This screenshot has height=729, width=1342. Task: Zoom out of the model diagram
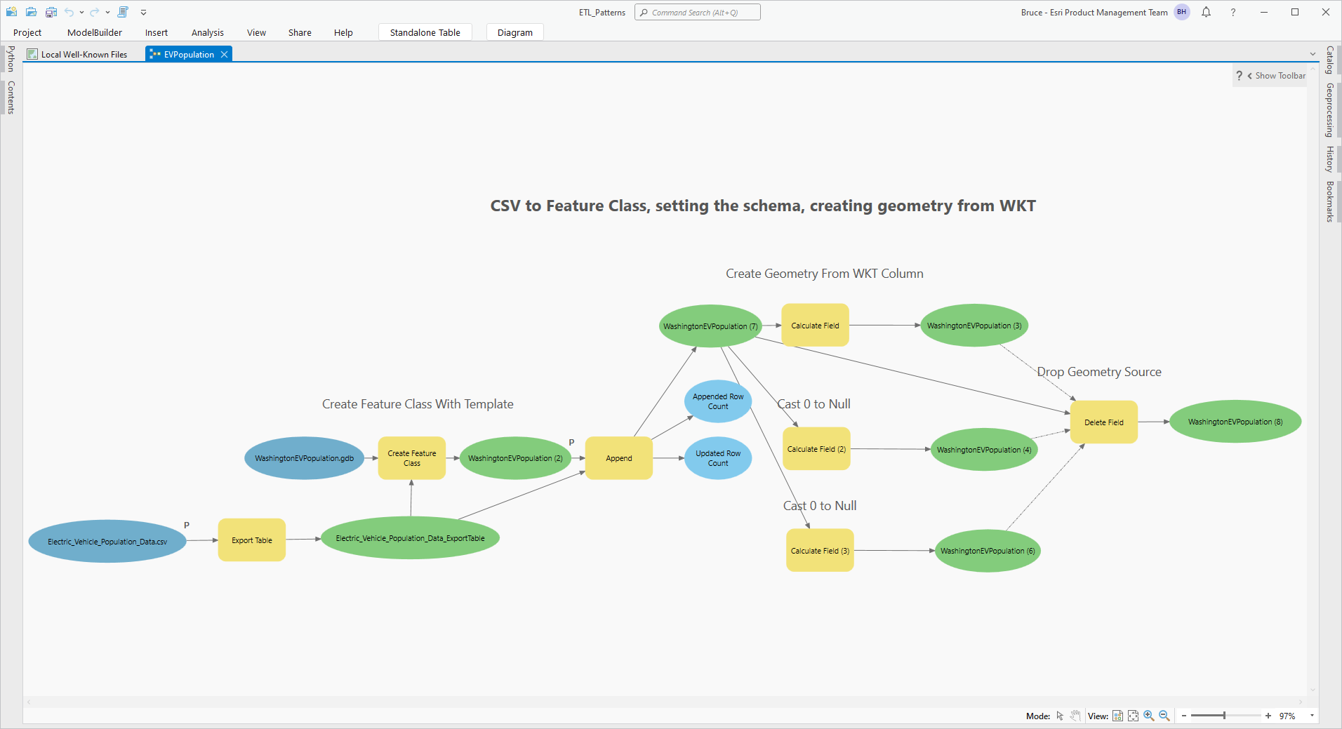[x=1164, y=715]
